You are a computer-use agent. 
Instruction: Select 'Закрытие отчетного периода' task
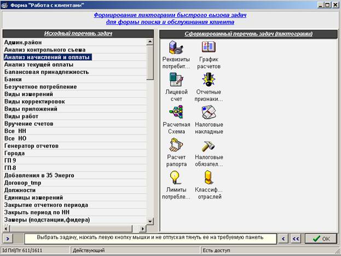74,205
